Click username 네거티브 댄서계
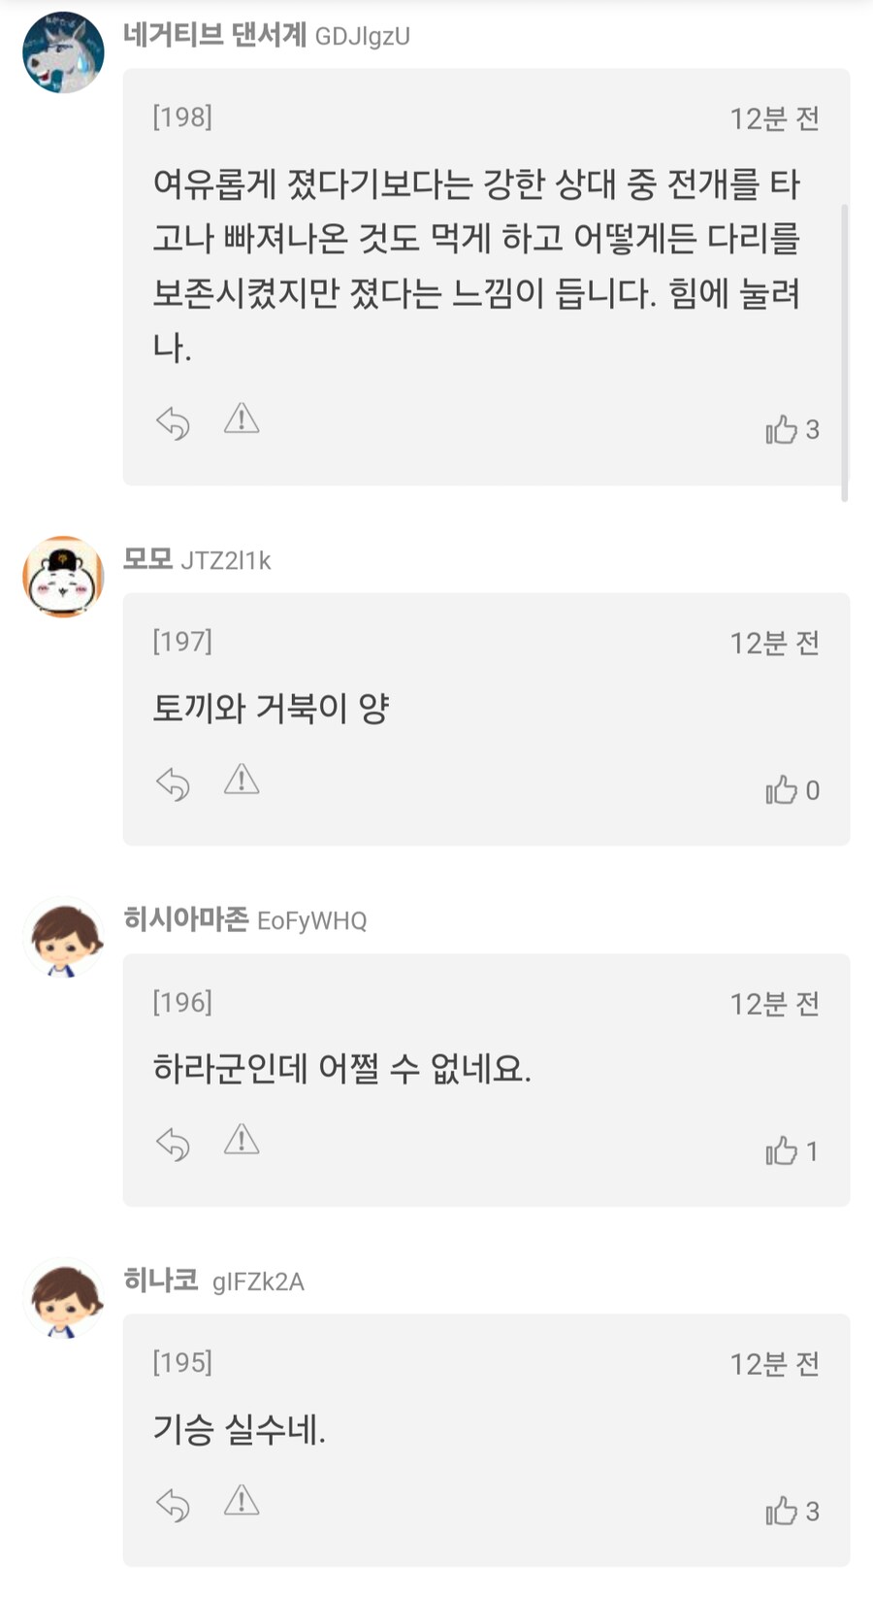Screen dimensions: 873x1598 (x=214, y=36)
